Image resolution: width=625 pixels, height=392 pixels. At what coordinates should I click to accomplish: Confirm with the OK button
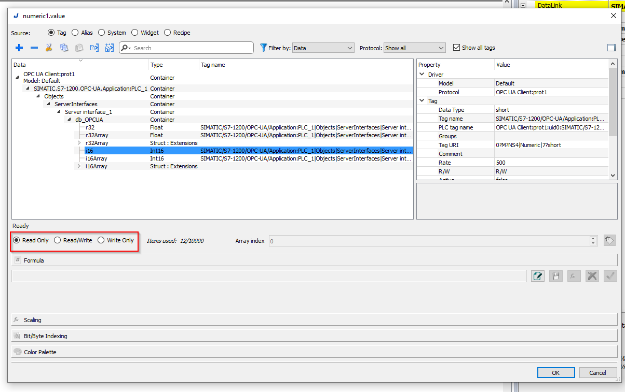click(556, 373)
